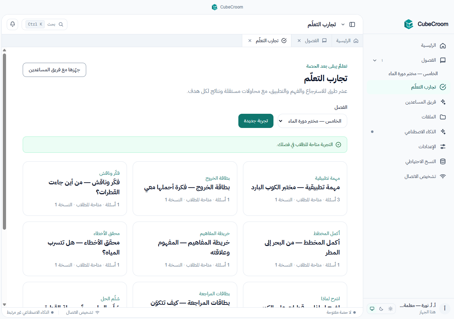Viewport: 454px width, 319px height.
Task: Open card فكّر وناقش — من أين جاءت القطرات؟
Action: click(x=75, y=189)
